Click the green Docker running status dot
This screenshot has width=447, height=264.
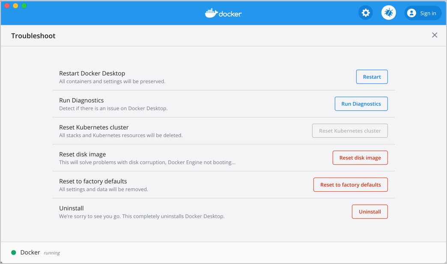(13, 252)
